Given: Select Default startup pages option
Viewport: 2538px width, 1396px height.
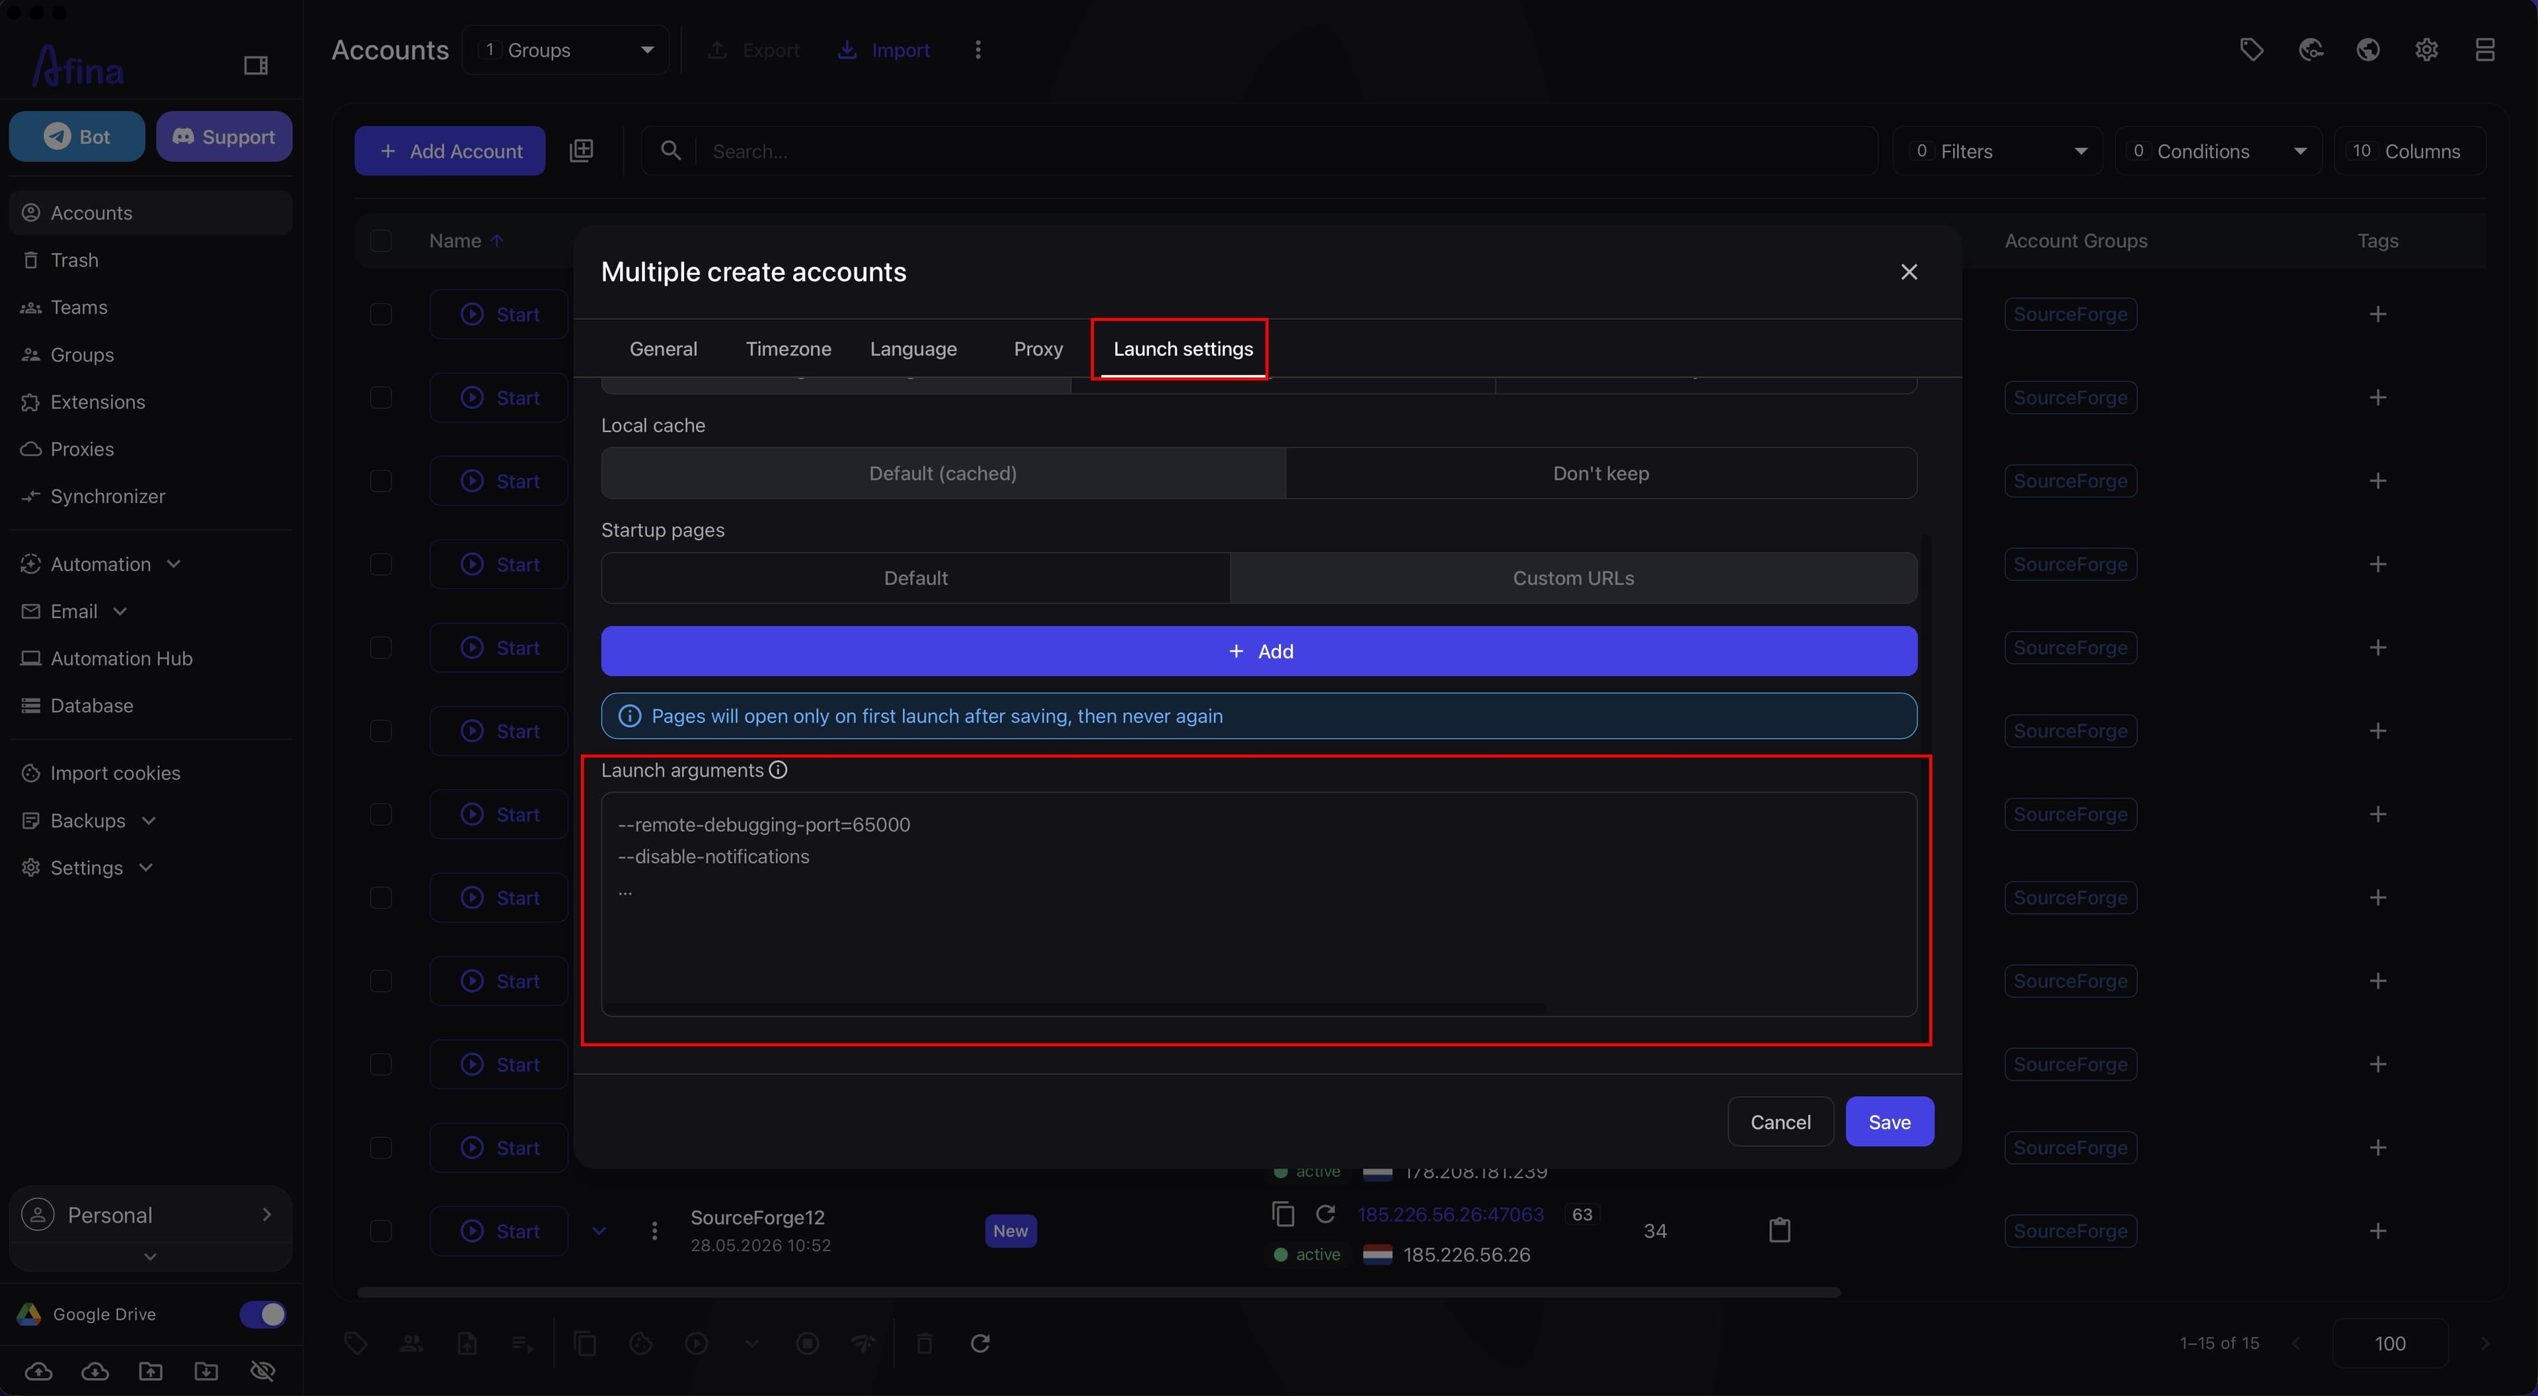Looking at the screenshot, I should click(x=915, y=578).
